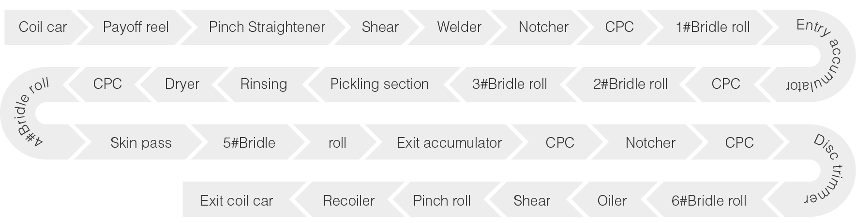
Task: Click the Pinch Straightener block
Action: tap(267, 27)
